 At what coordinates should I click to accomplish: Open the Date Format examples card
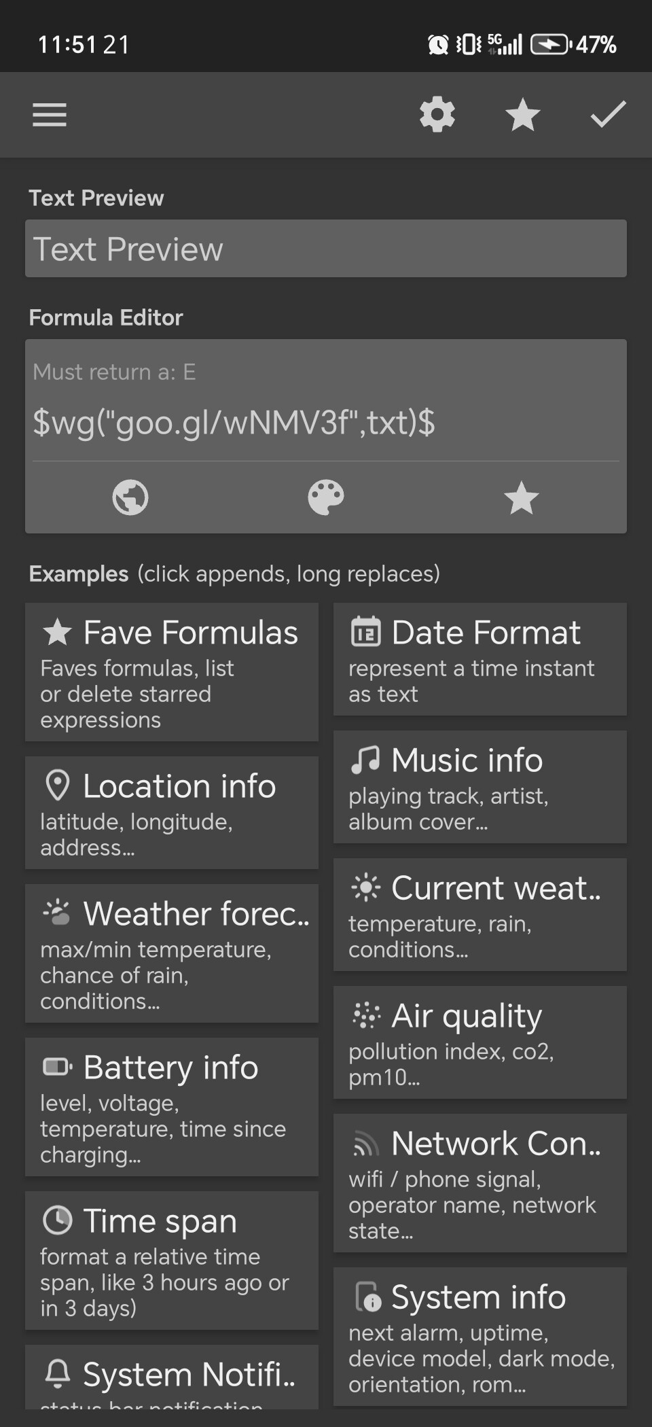[x=479, y=659]
